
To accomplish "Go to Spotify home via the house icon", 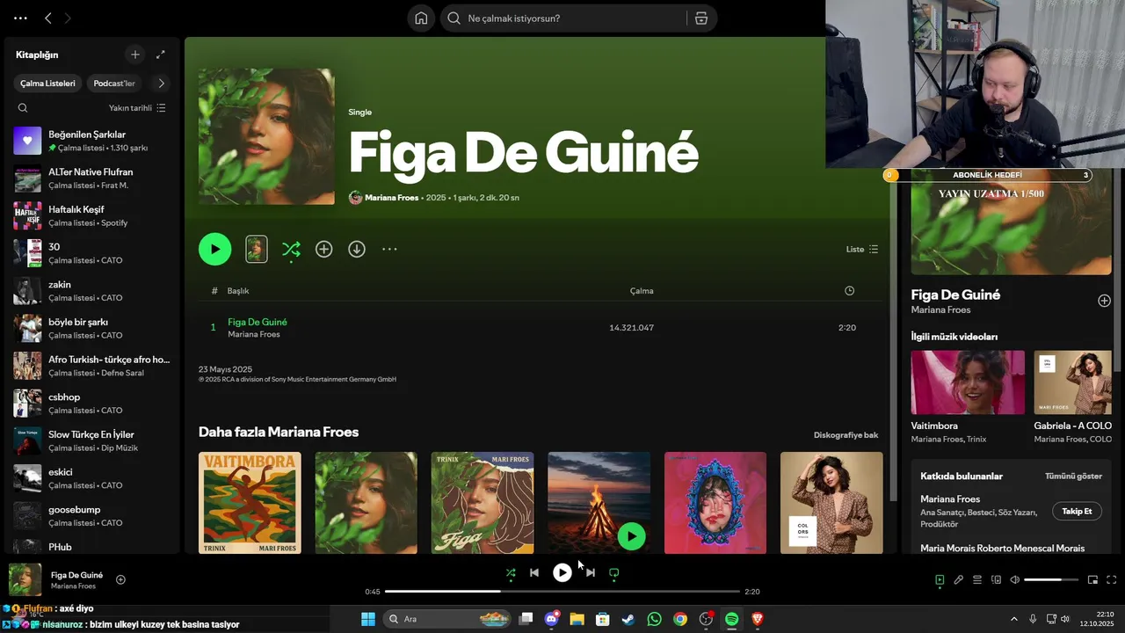I will [421, 18].
